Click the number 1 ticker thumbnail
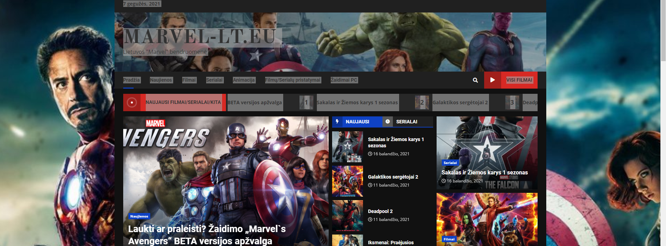 tap(306, 102)
